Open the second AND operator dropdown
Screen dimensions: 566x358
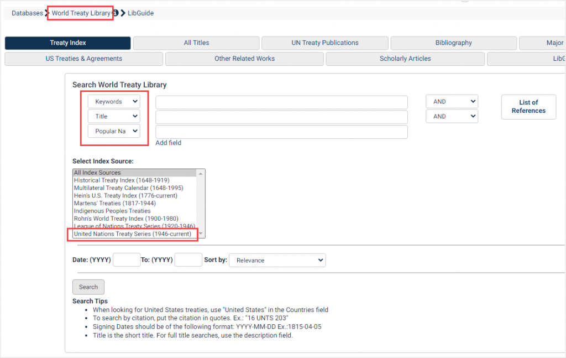pos(452,116)
